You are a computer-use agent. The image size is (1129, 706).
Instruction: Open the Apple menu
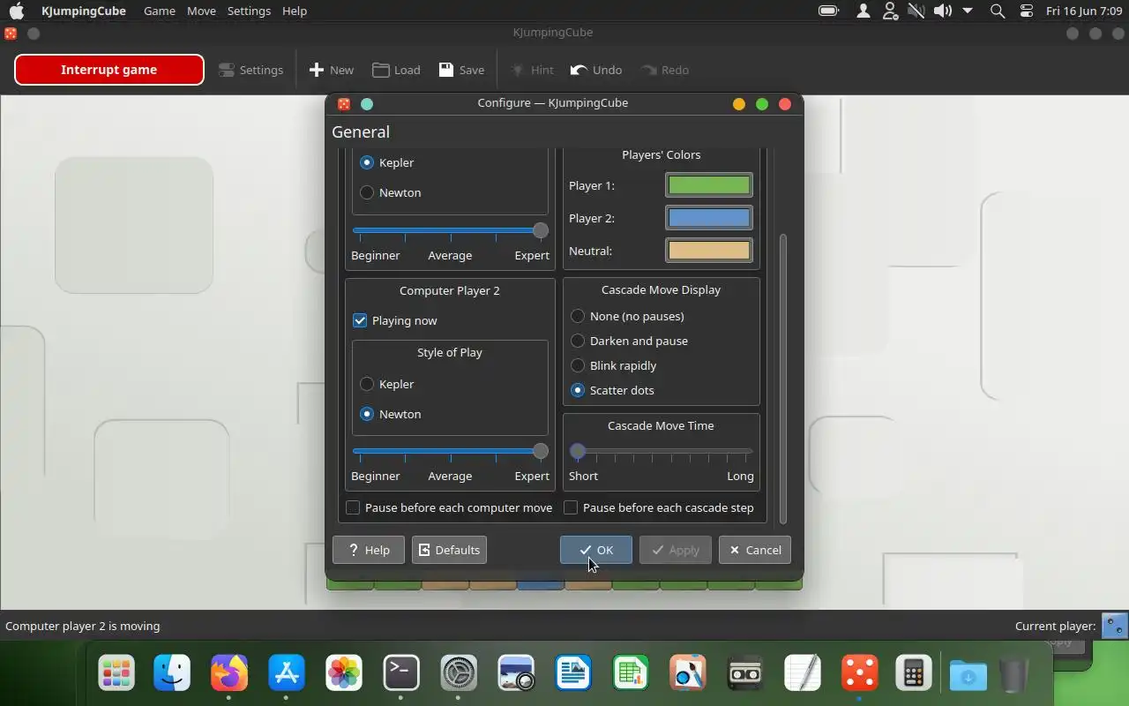[x=17, y=11]
